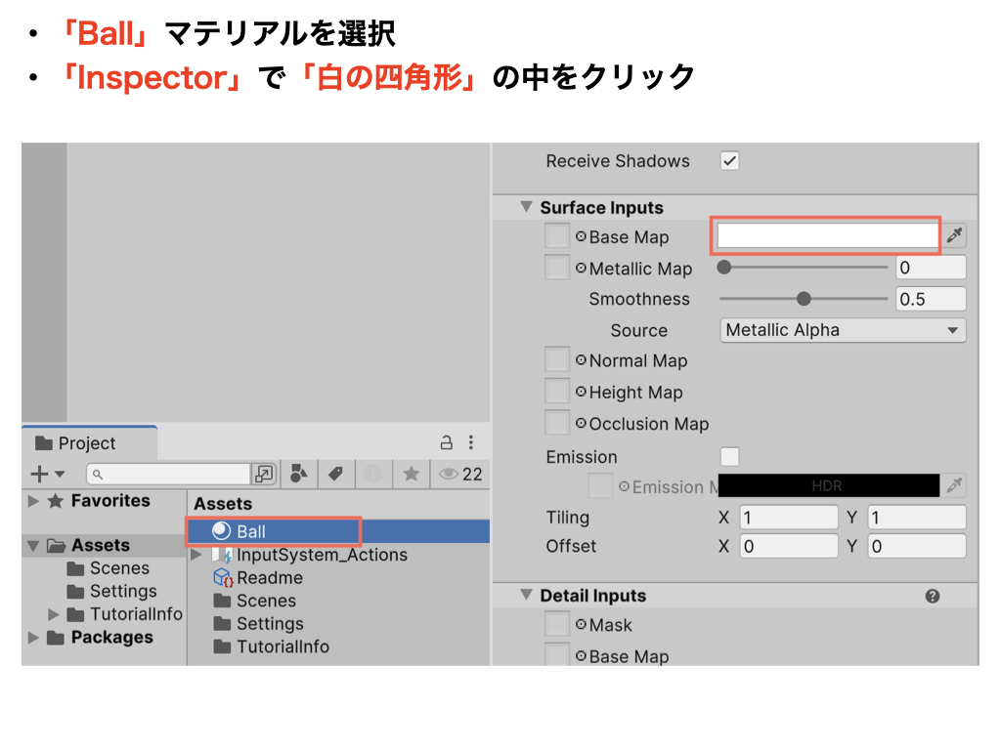The image size is (1001, 750).
Task: Select the Ball material asset
Action: pos(250,531)
